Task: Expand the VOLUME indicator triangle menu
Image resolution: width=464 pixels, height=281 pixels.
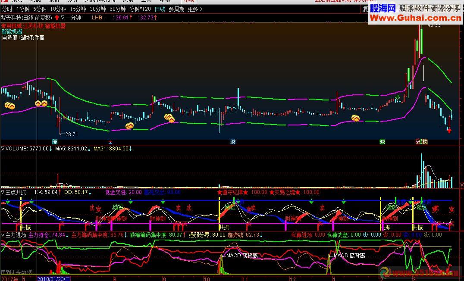Action: [x=3, y=149]
